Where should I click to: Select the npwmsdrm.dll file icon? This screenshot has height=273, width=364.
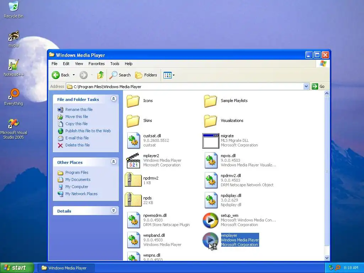pos(134,220)
